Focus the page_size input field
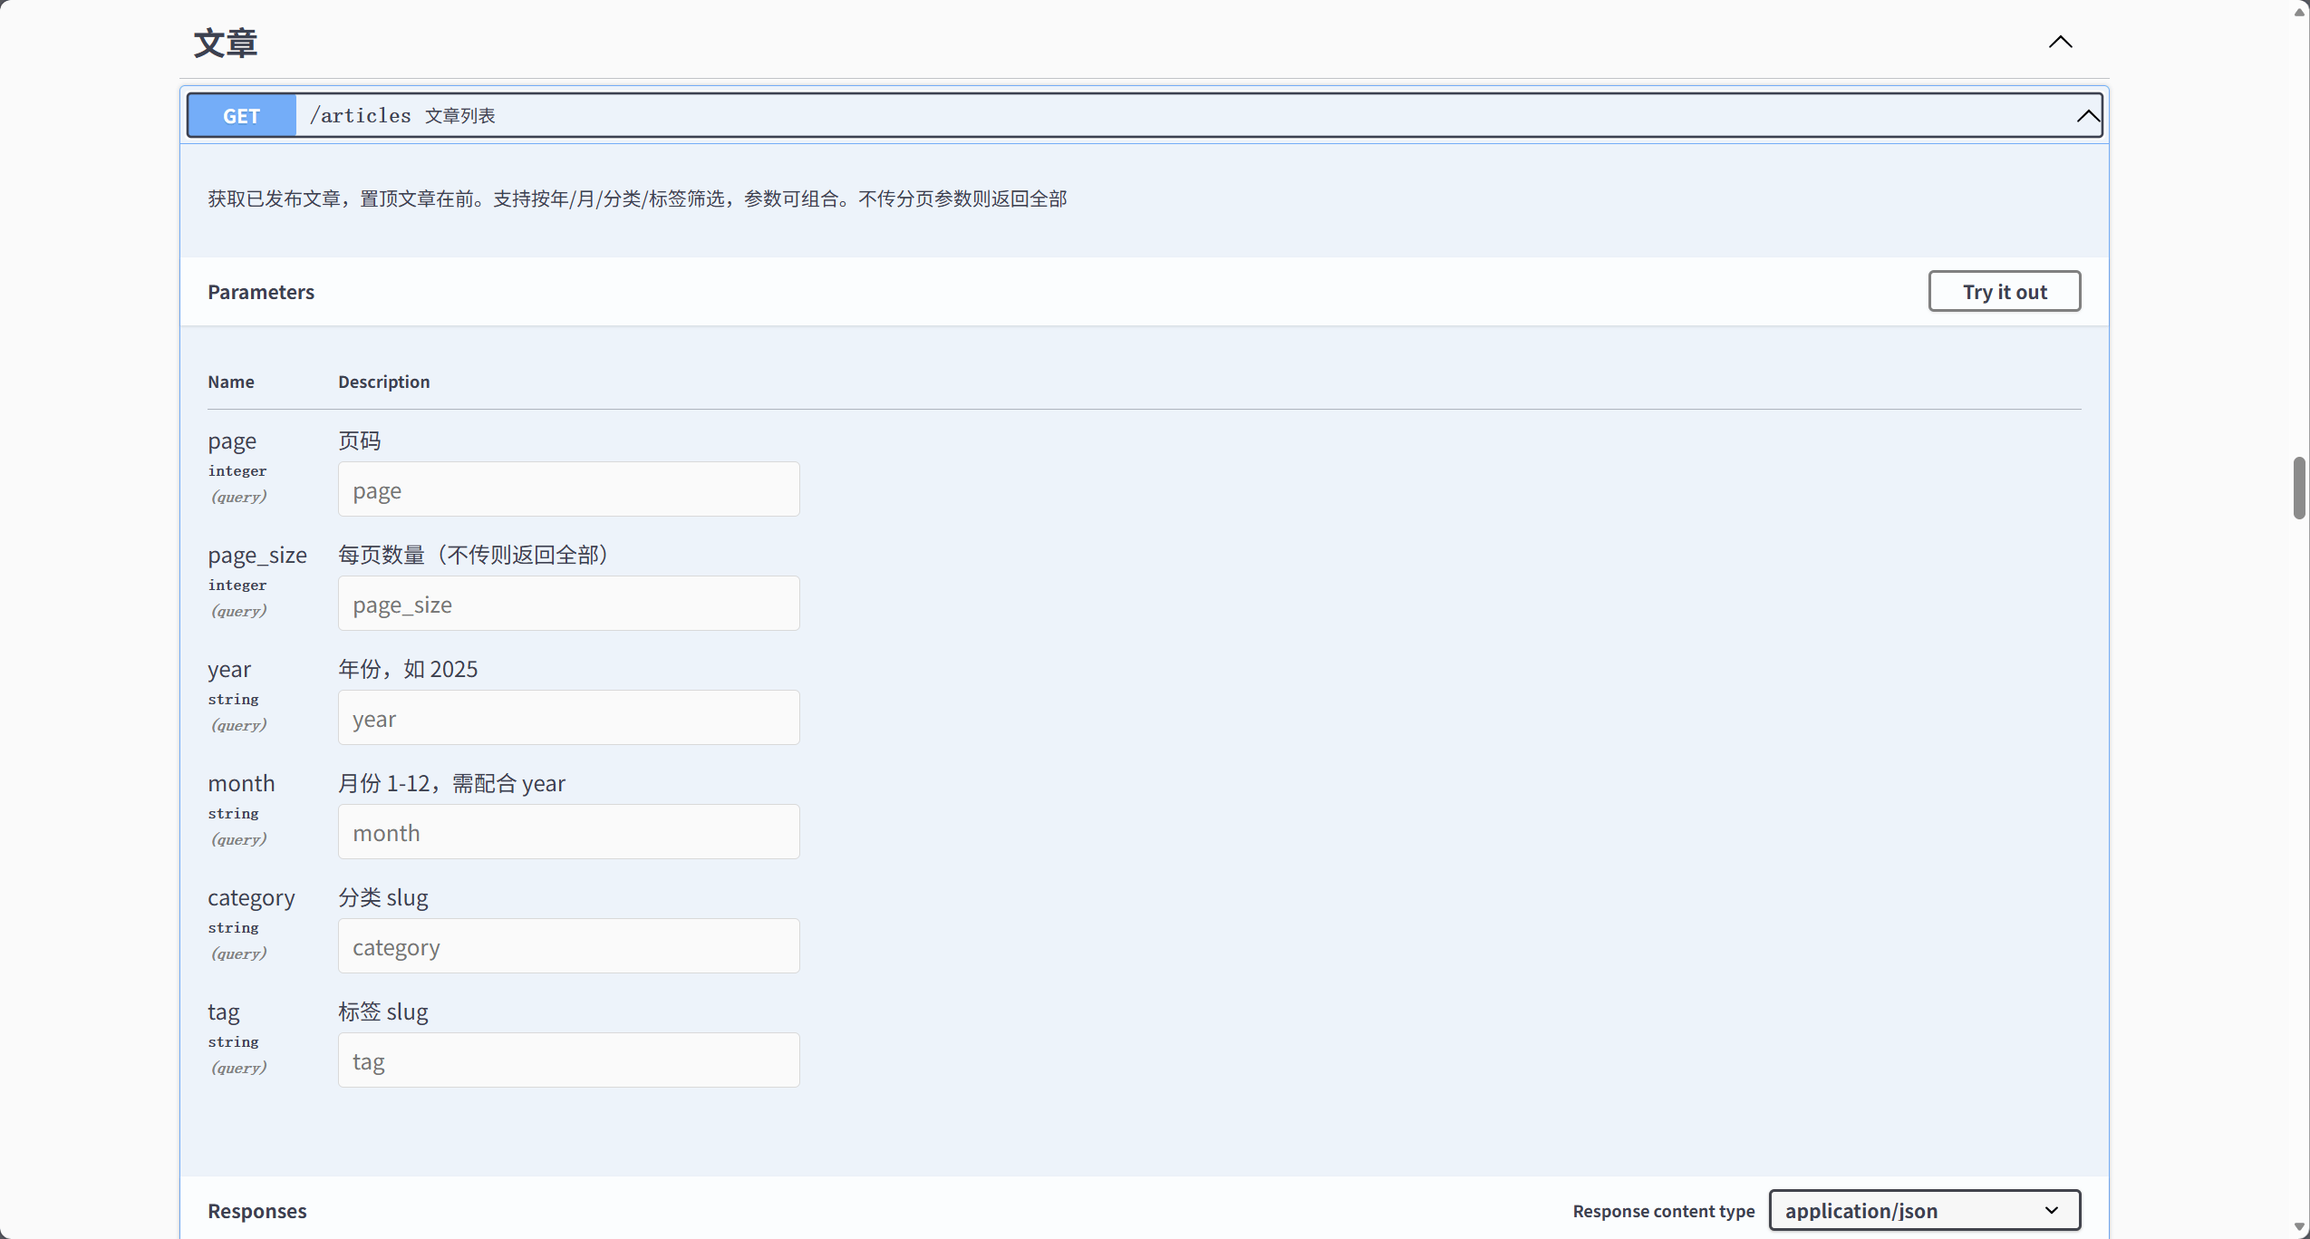This screenshot has width=2310, height=1239. pos(568,604)
